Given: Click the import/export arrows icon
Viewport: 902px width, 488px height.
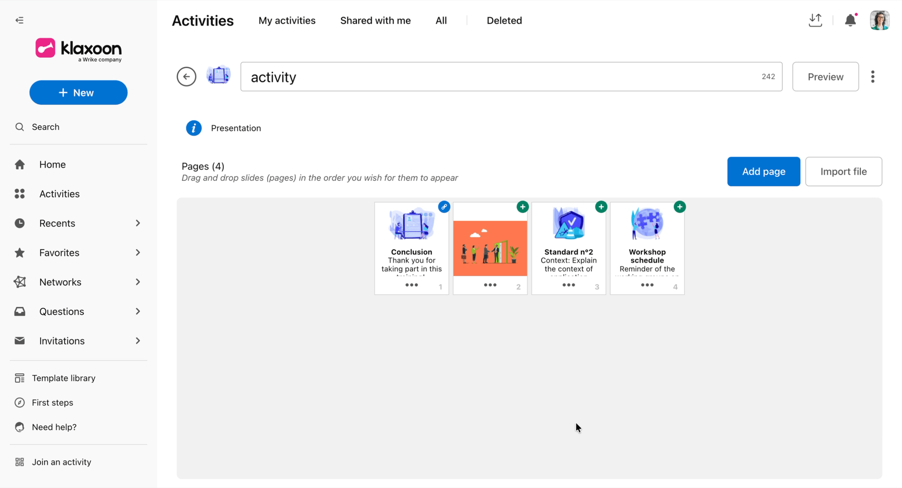Looking at the screenshot, I should pos(815,20).
